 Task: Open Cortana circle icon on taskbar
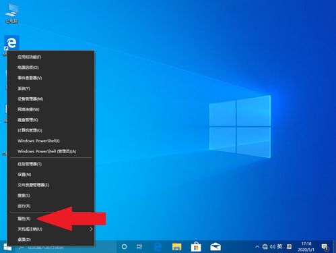tap(124, 247)
